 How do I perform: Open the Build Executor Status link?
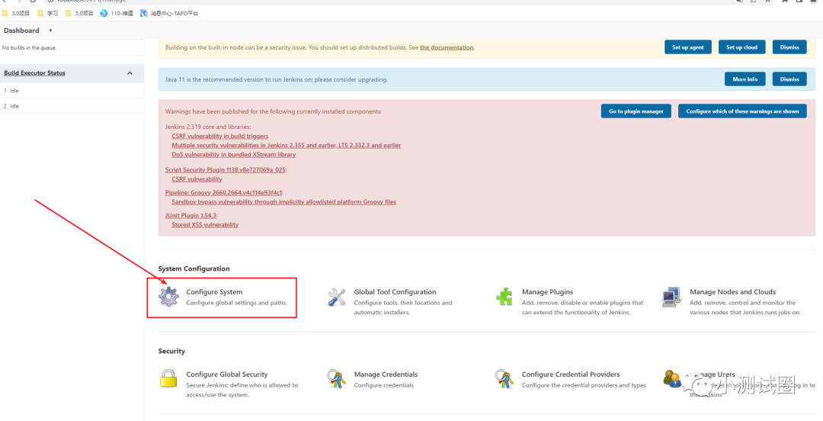point(34,73)
